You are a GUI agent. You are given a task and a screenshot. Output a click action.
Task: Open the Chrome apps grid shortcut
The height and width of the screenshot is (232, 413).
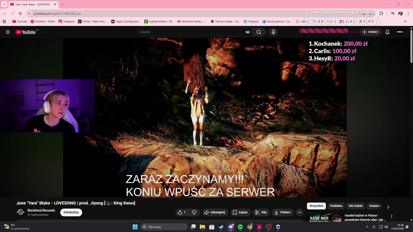click(x=4, y=22)
